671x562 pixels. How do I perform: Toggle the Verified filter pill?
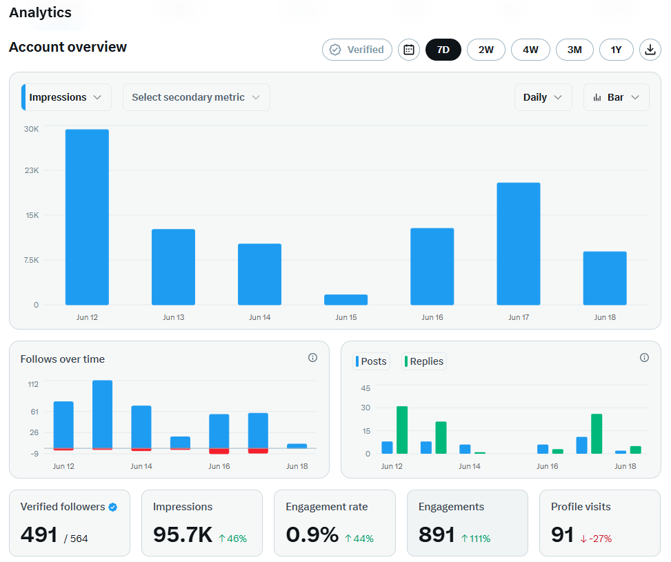point(357,50)
